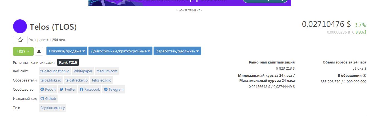Click the Обозреватели row label
The height and width of the screenshot is (117, 375).
(x=25, y=80)
